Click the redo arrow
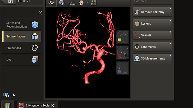The width and height of the screenshot is (193, 108). 144,1
